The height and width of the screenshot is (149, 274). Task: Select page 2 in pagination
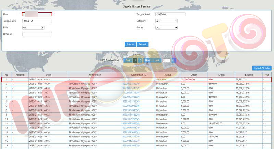point(140,60)
